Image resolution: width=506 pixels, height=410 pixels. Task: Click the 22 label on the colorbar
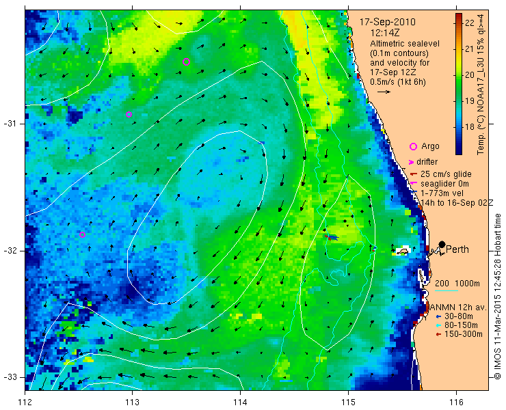[x=470, y=23]
